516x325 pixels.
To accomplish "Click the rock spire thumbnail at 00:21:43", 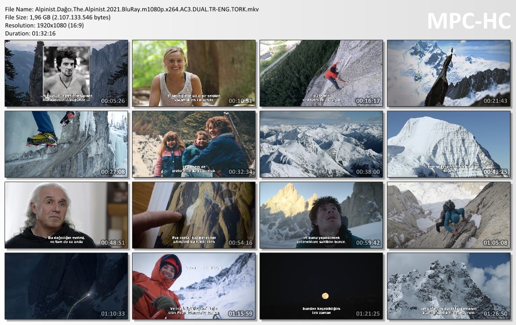I will (x=449, y=73).
